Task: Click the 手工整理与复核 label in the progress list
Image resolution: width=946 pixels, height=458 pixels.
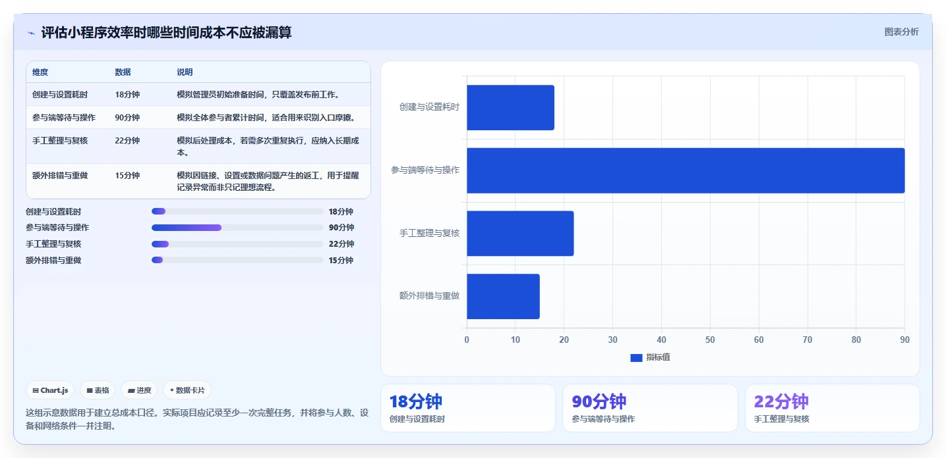Action: click(x=53, y=244)
